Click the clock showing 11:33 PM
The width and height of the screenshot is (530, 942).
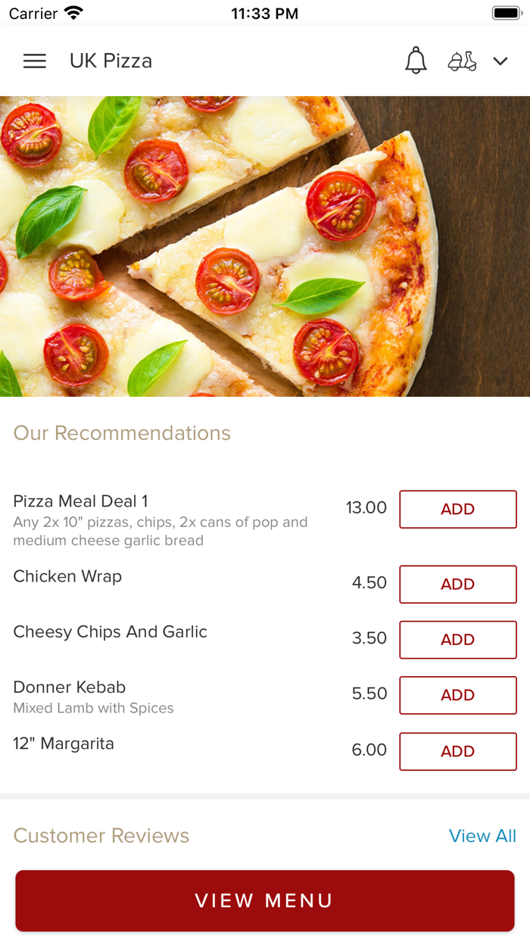(x=265, y=13)
